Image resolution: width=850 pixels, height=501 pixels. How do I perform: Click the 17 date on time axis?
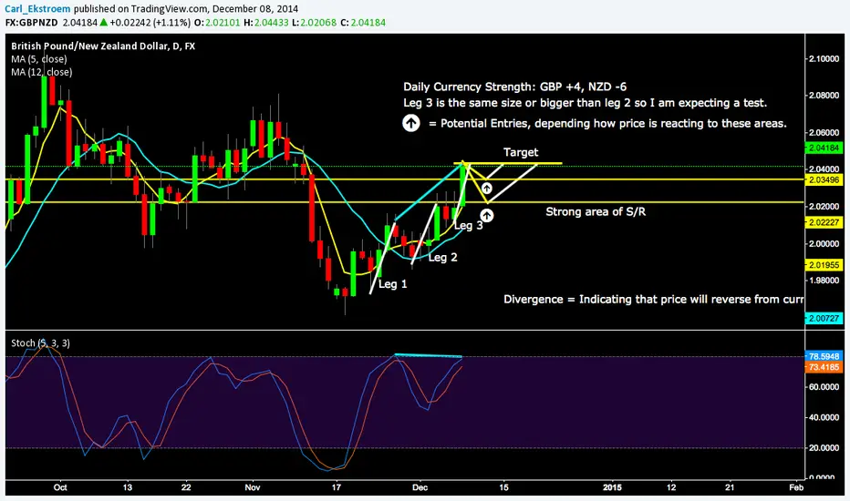[337, 487]
